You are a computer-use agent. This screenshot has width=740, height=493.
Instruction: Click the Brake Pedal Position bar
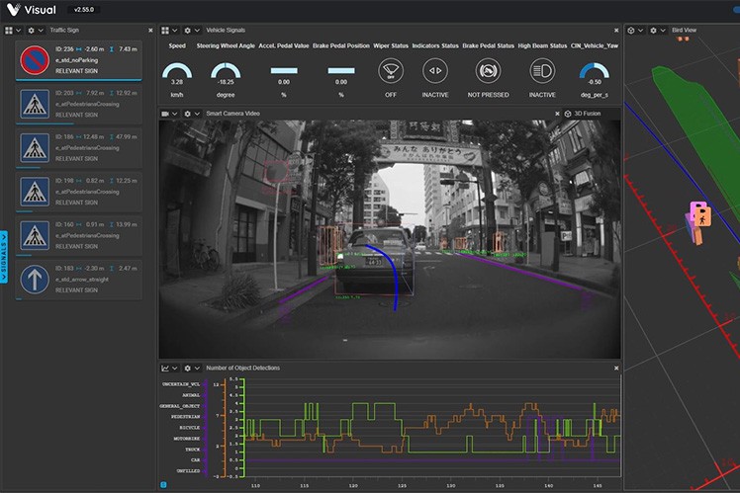tap(341, 71)
